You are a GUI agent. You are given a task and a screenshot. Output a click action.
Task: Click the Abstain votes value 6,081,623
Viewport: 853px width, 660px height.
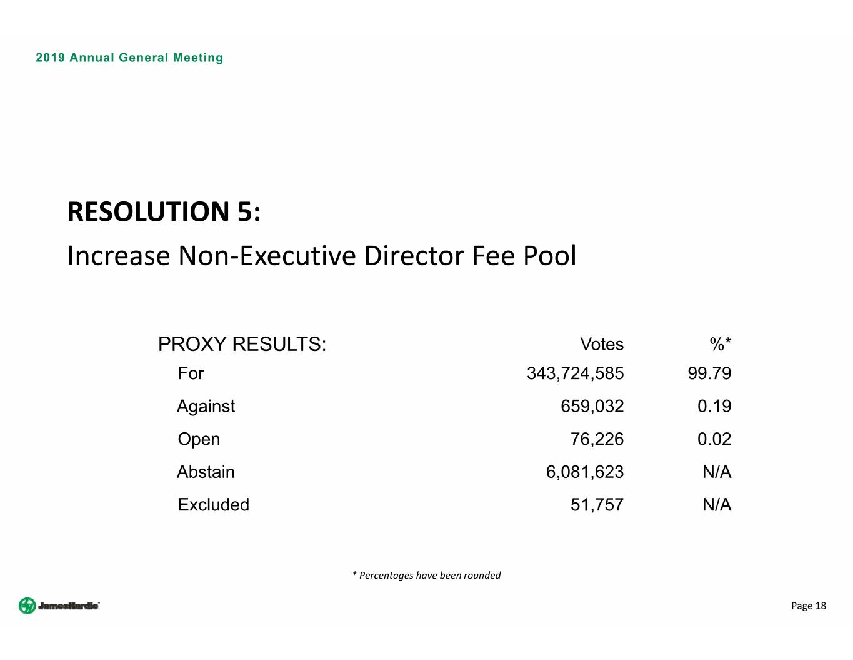point(584,472)
